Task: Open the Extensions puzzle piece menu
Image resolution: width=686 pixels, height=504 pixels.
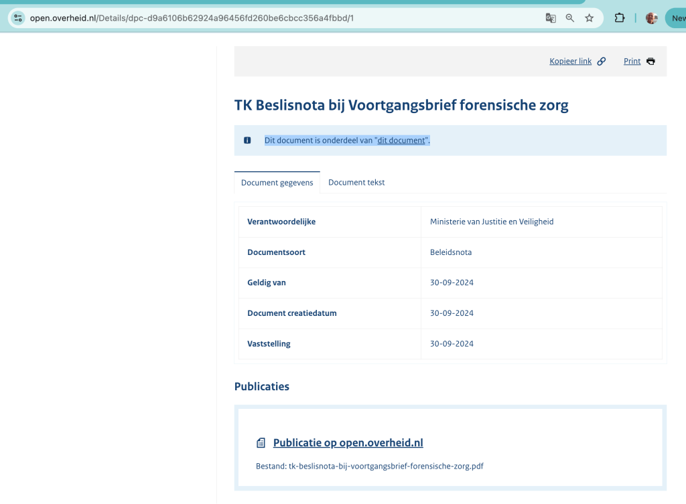Action: tap(620, 18)
